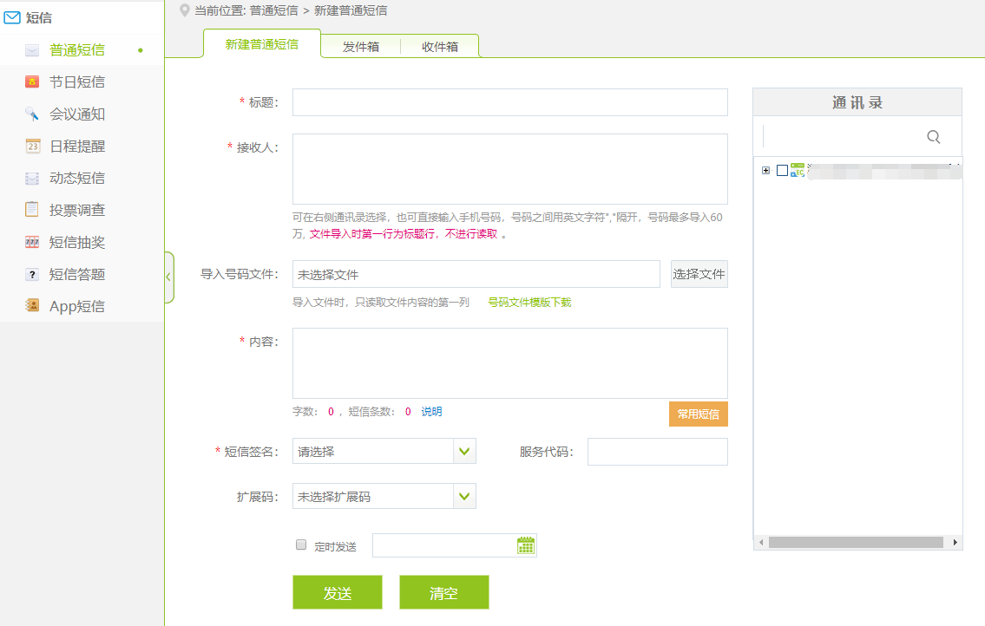This screenshot has width=985, height=626.
Task: Expand the contacts tree root node
Action: pos(765,171)
